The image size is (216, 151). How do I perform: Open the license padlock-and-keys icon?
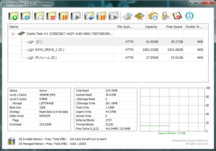165,16
